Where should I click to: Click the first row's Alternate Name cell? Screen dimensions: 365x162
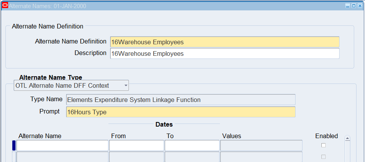(63, 145)
